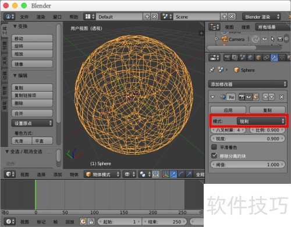Open the Render Layers properties tab
The width and height of the screenshot is (291, 227).
(235, 58)
